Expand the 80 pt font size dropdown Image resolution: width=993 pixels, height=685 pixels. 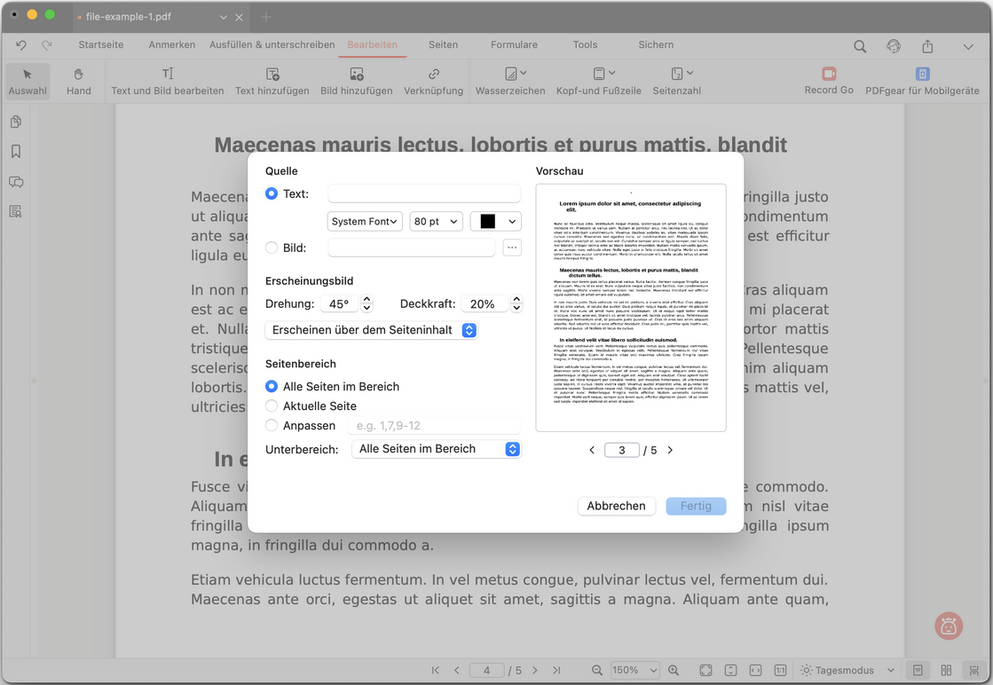tap(436, 222)
